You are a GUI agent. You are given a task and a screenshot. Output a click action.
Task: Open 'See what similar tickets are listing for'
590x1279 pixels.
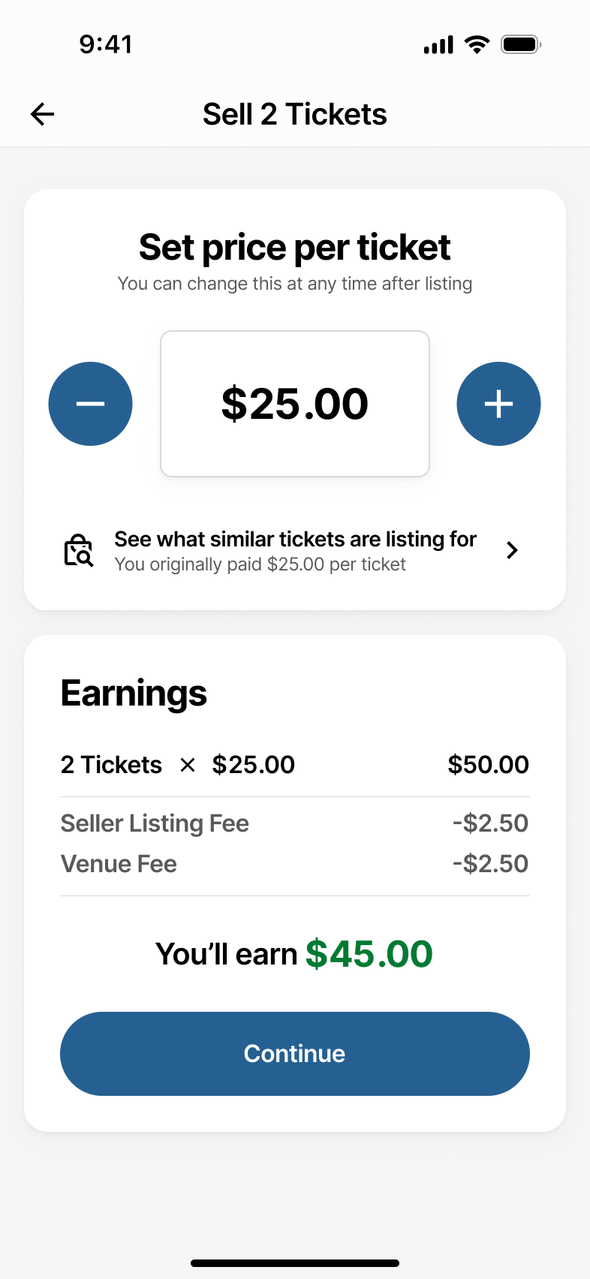295,539
